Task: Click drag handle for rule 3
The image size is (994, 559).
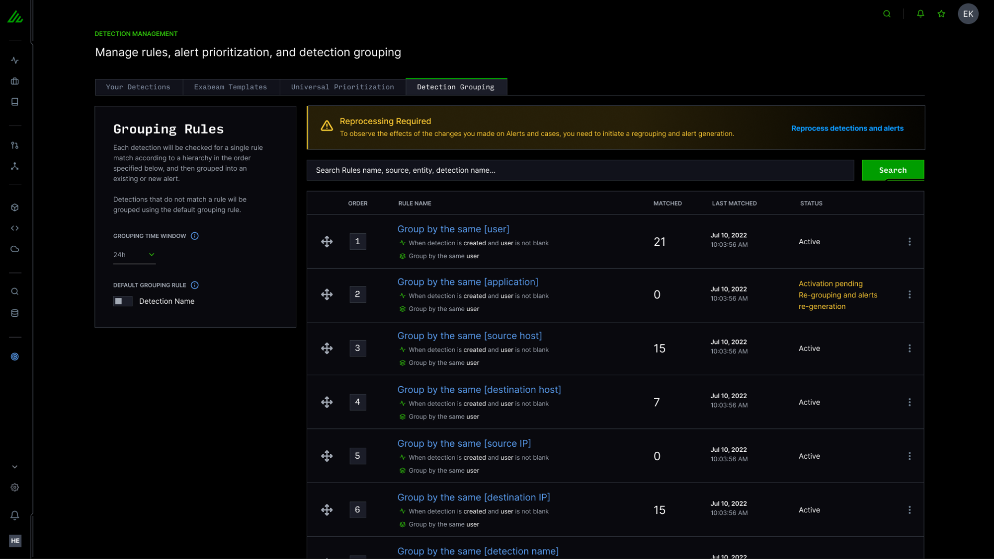Action: point(327,349)
